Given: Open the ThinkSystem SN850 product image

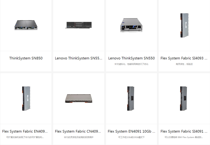Looking at the screenshot, I should coord(26,25).
